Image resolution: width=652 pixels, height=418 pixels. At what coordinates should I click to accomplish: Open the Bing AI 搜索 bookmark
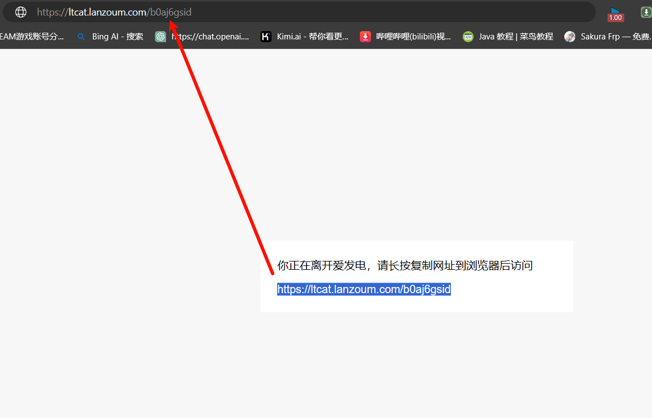point(117,36)
